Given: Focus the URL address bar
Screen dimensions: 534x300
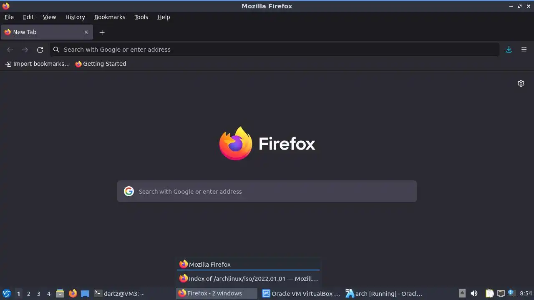Looking at the screenshot, I should [x=275, y=50].
